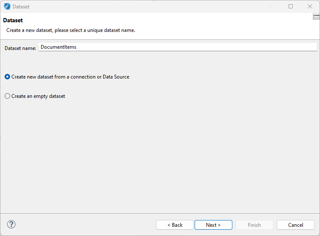Maximize the Dataset dialog window
320x236 pixels.
[291, 6]
